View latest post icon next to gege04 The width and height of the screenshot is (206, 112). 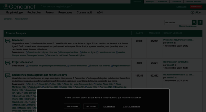point(176,65)
